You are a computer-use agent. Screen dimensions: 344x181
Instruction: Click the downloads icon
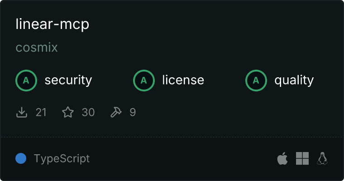click(x=22, y=112)
